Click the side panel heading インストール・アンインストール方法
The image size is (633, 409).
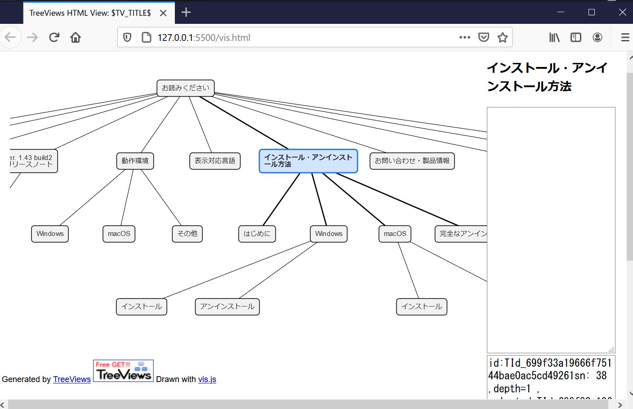(547, 77)
